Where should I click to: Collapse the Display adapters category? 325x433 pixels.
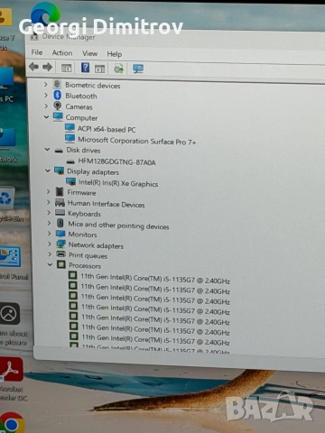click(48, 170)
